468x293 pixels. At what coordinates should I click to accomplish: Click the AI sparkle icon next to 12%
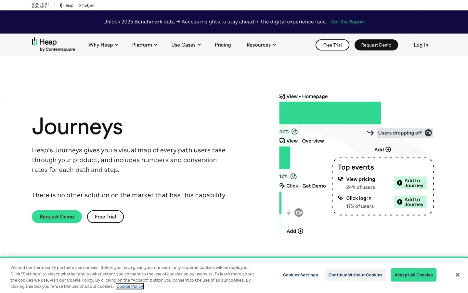click(x=293, y=176)
